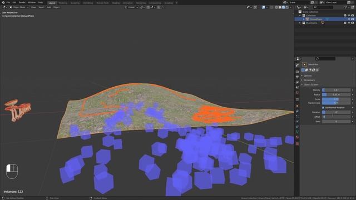Hide Mushrooms collection with its eye icon

coord(349,23)
